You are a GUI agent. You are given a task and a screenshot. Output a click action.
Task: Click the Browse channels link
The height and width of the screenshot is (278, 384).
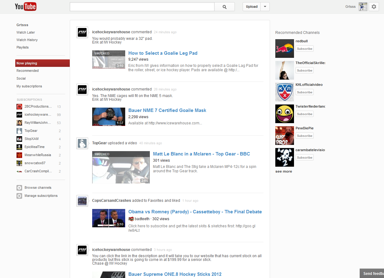38,188
